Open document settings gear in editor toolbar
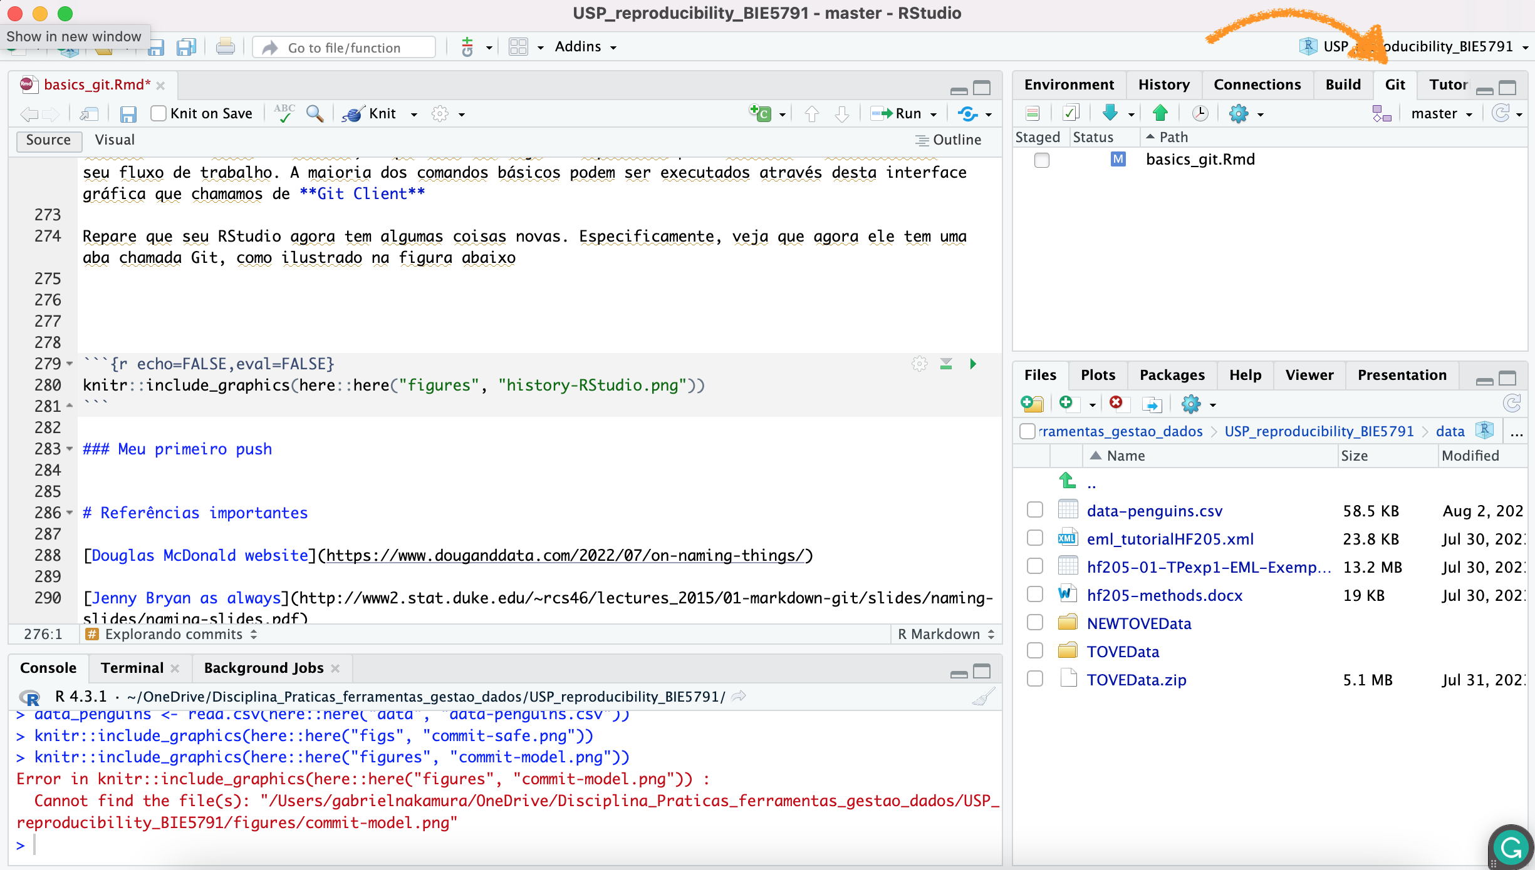Screen dimensions: 1535x870 tap(440, 114)
